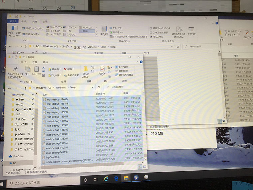Click the scissors cut icon

[43, 67]
